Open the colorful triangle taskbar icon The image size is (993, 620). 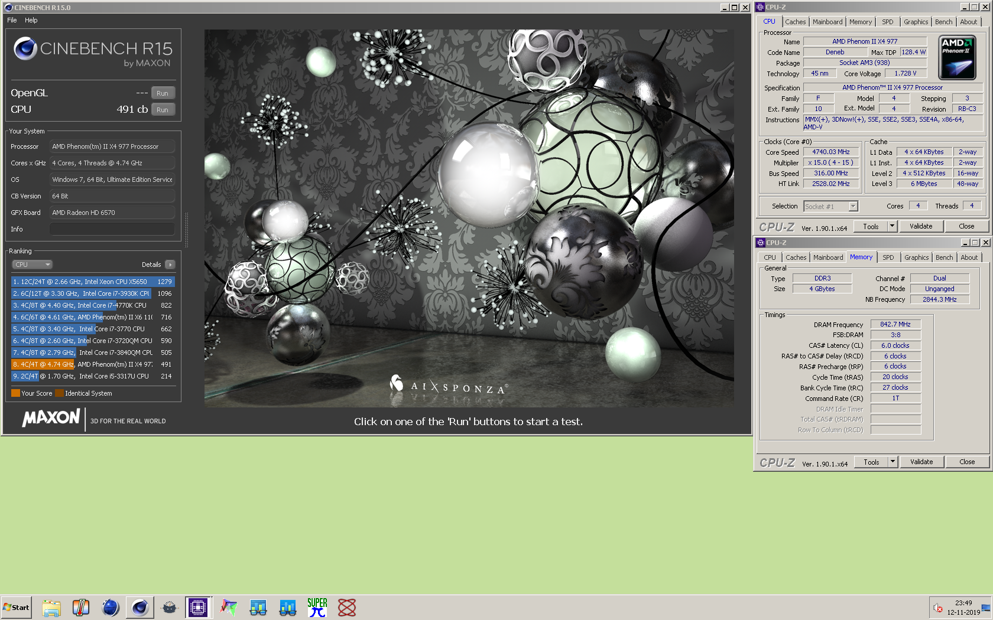pyautogui.click(x=229, y=608)
